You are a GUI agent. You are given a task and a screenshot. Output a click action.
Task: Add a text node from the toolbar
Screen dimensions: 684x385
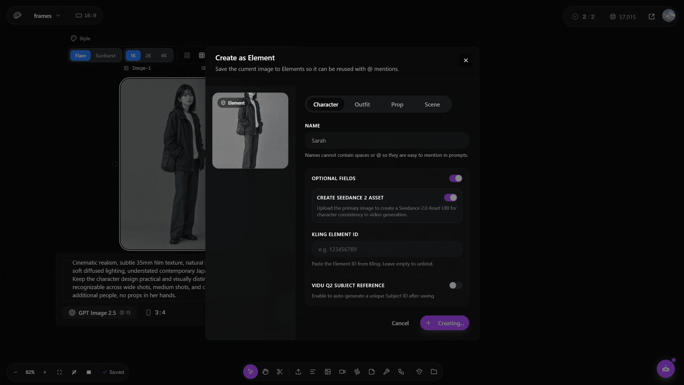(313, 371)
